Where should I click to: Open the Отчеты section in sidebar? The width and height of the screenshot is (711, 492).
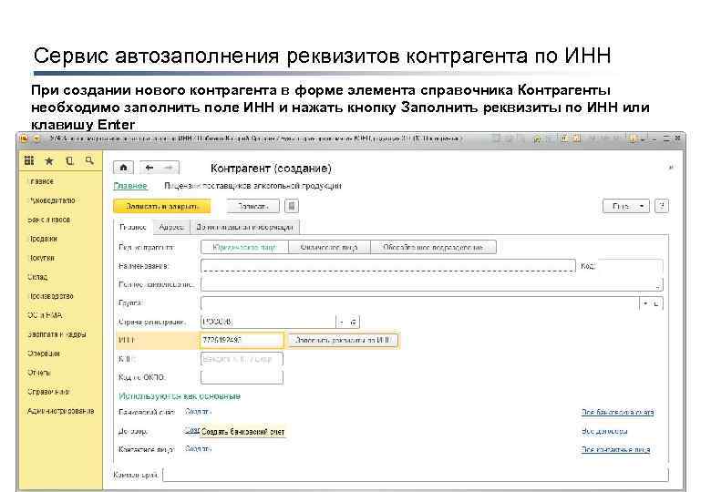(x=39, y=373)
